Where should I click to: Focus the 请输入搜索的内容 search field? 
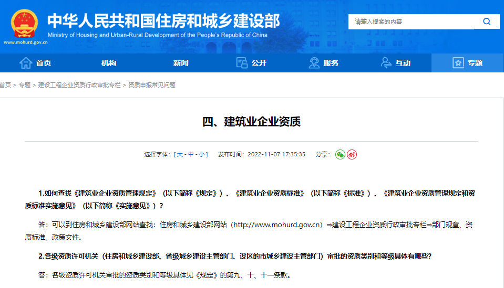[x=412, y=22]
